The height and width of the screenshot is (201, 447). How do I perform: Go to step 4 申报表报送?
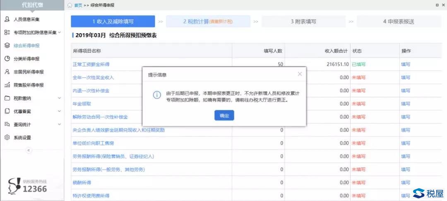[398, 22]
